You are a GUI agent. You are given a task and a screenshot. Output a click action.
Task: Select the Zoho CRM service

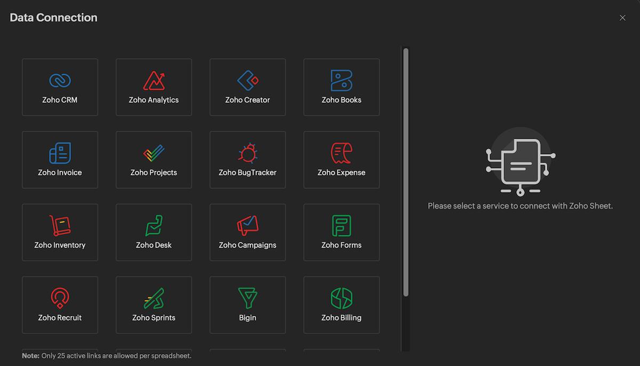(x=60, y=87)
